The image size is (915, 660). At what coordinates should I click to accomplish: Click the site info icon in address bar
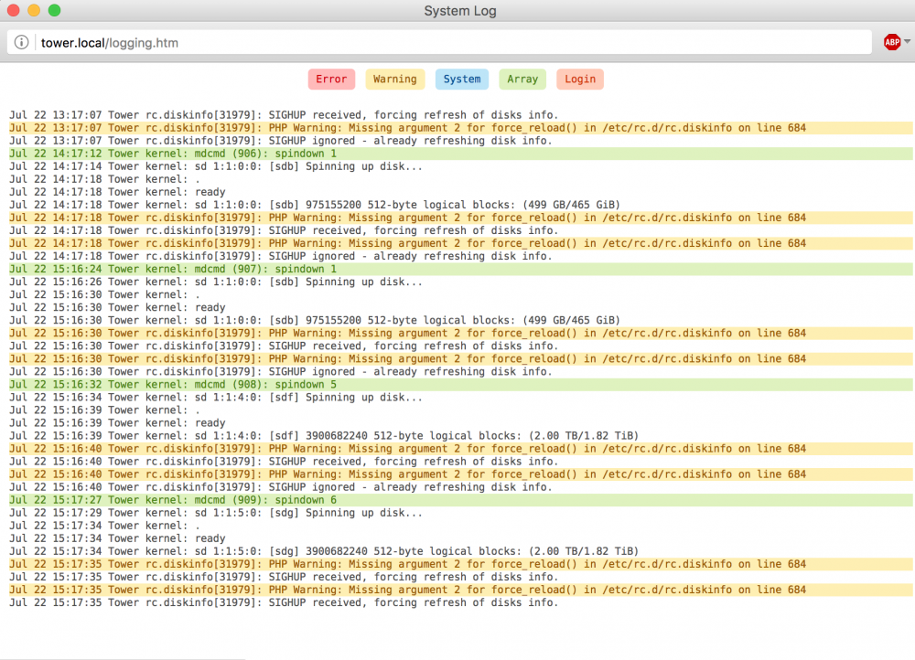22,43
